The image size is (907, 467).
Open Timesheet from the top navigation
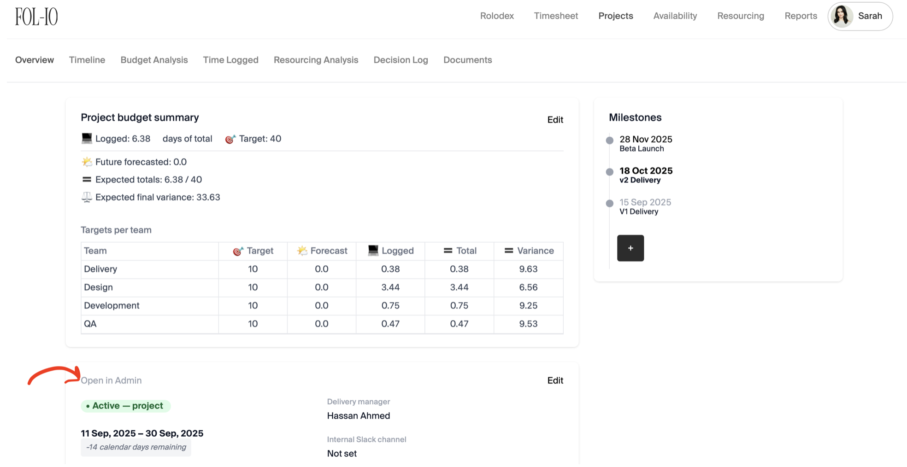click(555, 16)
